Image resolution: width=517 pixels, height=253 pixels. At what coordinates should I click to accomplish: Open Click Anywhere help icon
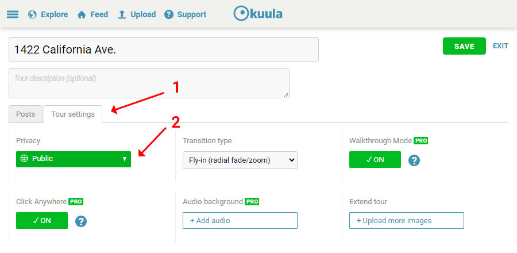(81, 221)
